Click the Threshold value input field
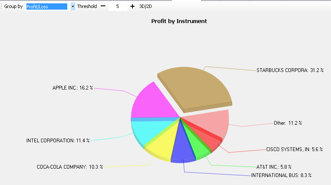This screenshot has height=185, width=331. click(x=118, y=7)
